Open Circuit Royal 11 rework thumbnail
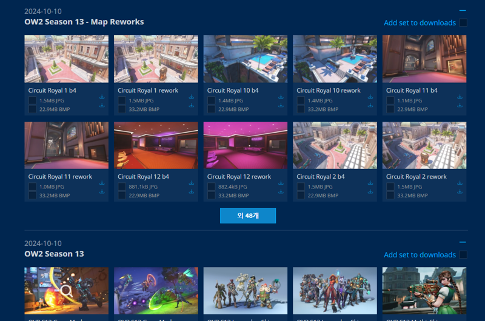 click(x=67, y=145)
